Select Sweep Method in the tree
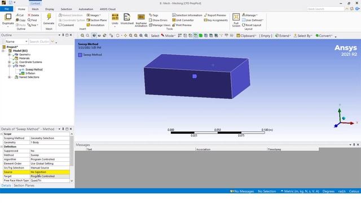This screenshot has height=203, width=361. [x=34, y=69]
